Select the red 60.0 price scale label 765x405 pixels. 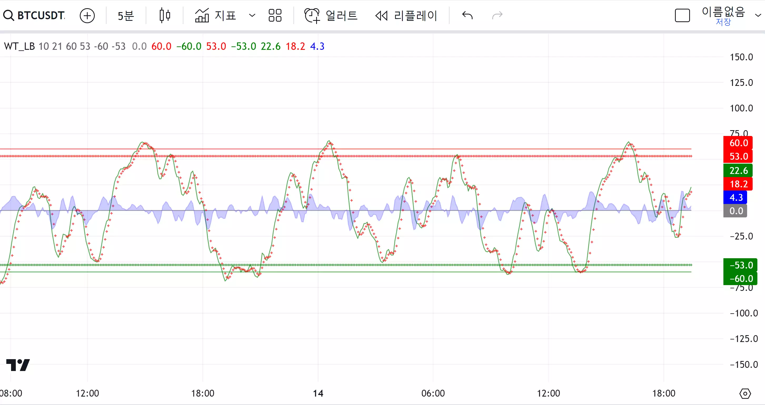click(738, 143)
